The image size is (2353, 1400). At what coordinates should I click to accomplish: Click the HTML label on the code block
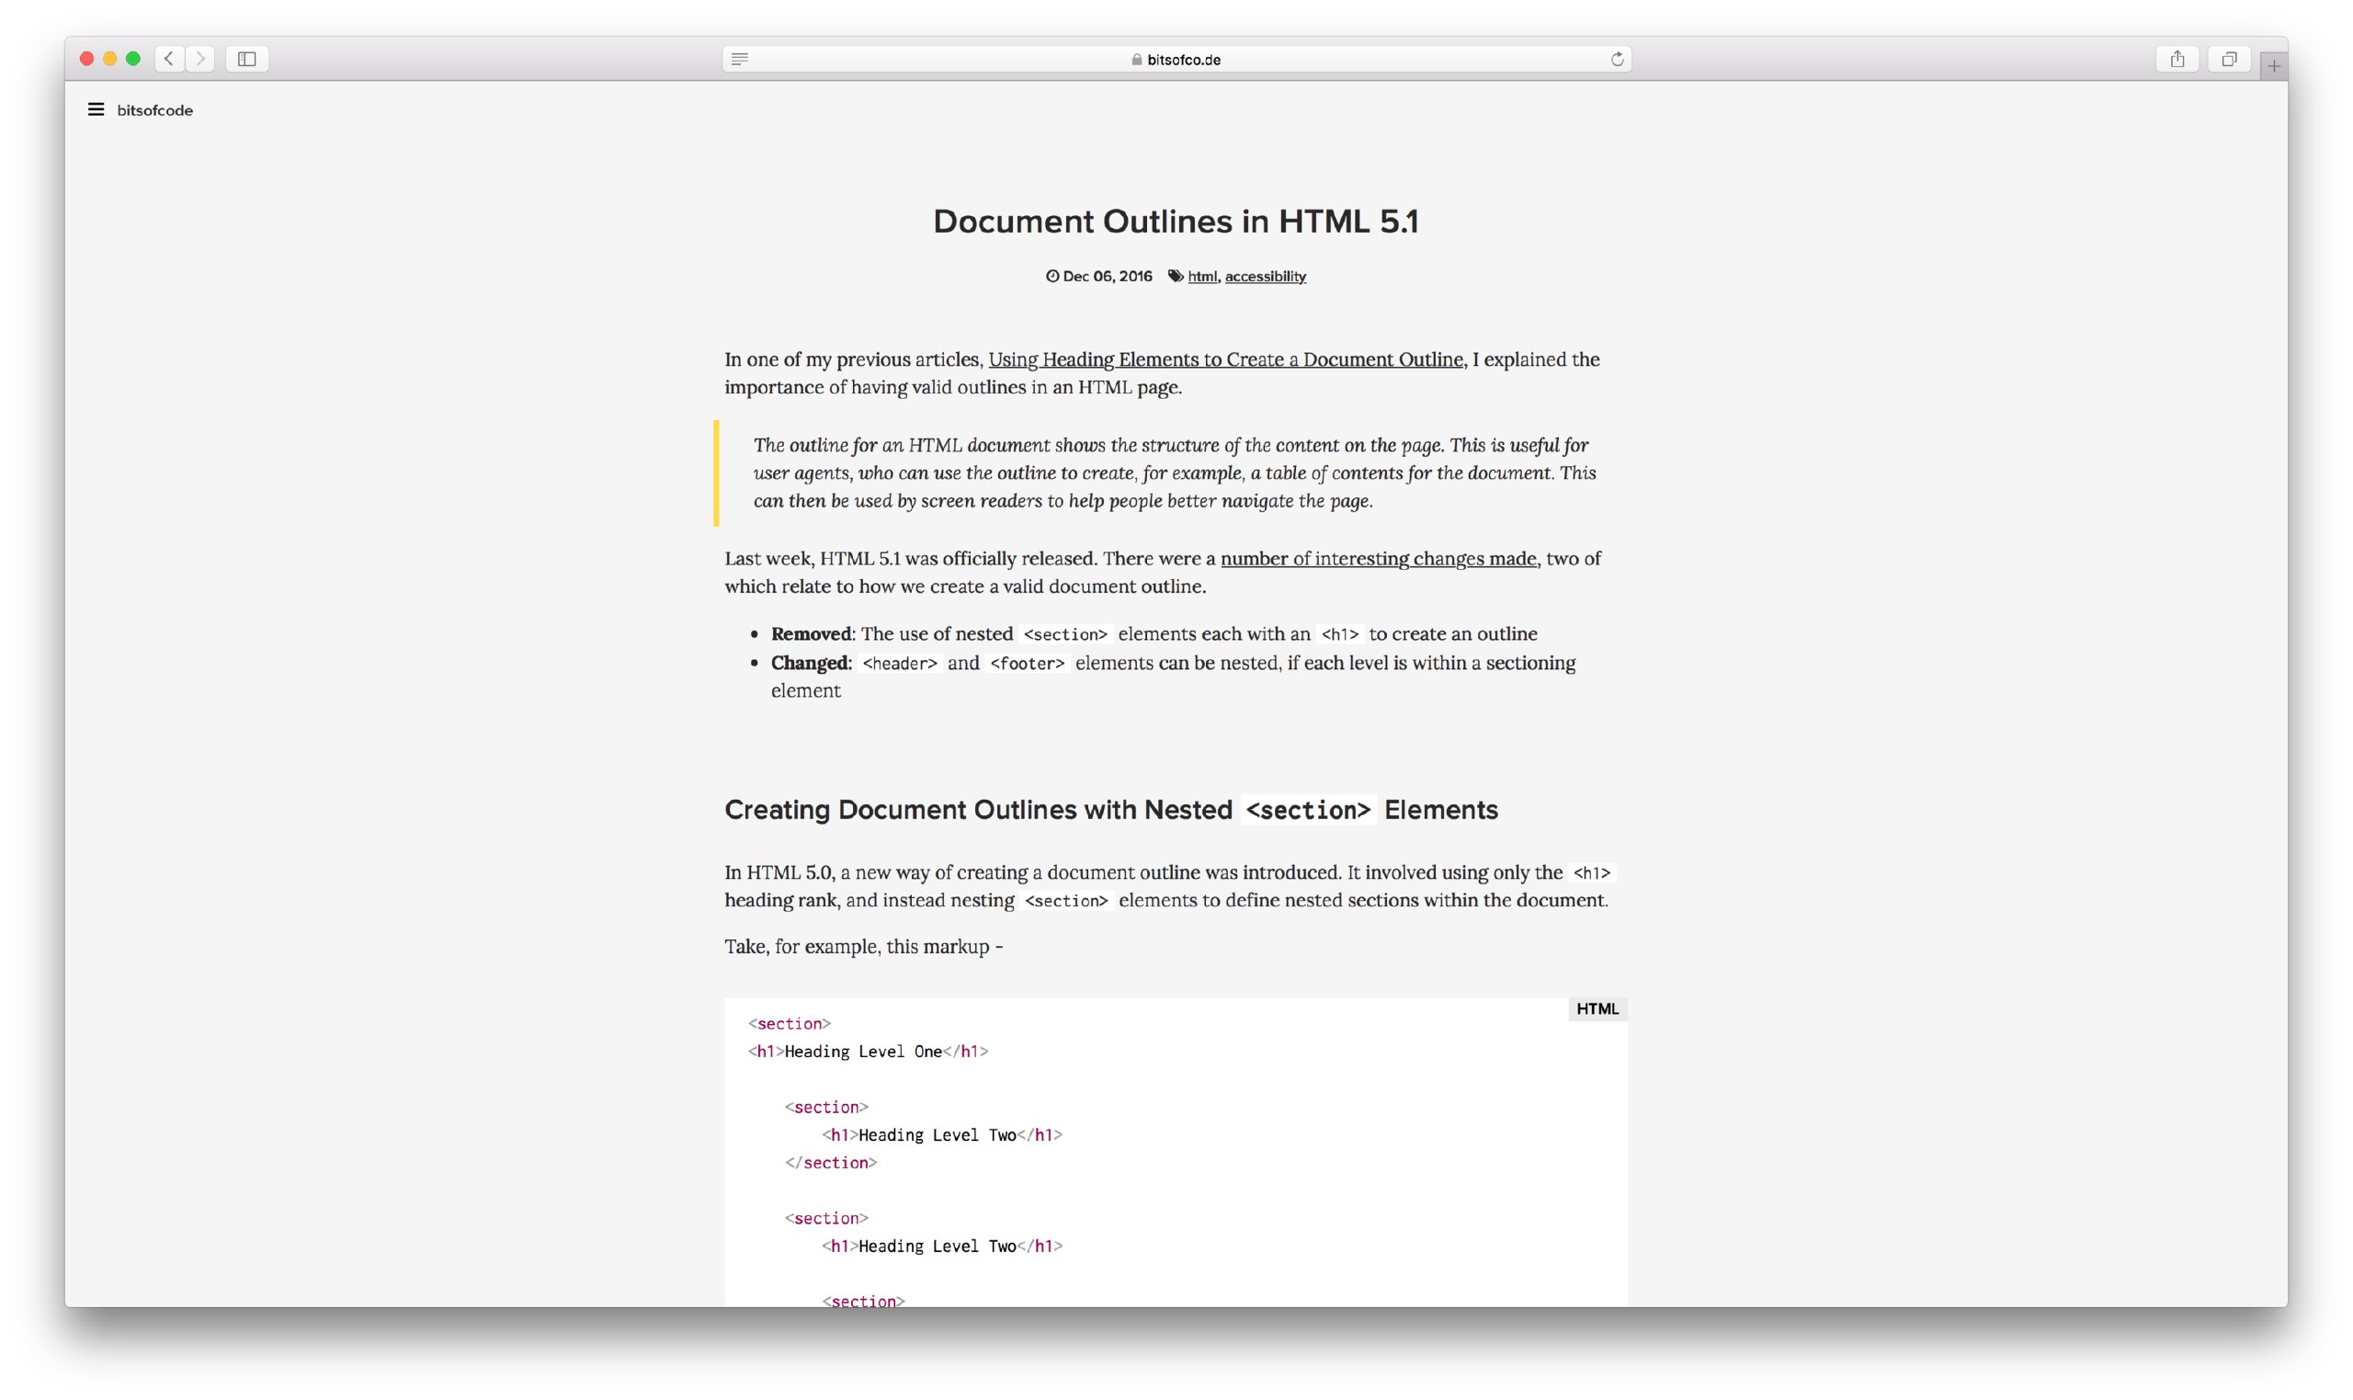tap(1597, 1008)
